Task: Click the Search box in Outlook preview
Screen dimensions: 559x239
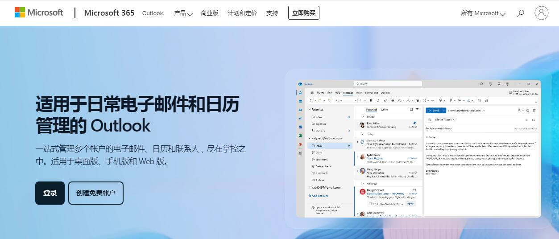Action: 388,84
